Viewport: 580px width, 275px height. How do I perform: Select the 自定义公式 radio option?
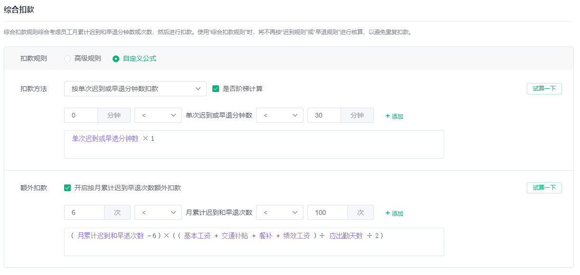point(134,59)
